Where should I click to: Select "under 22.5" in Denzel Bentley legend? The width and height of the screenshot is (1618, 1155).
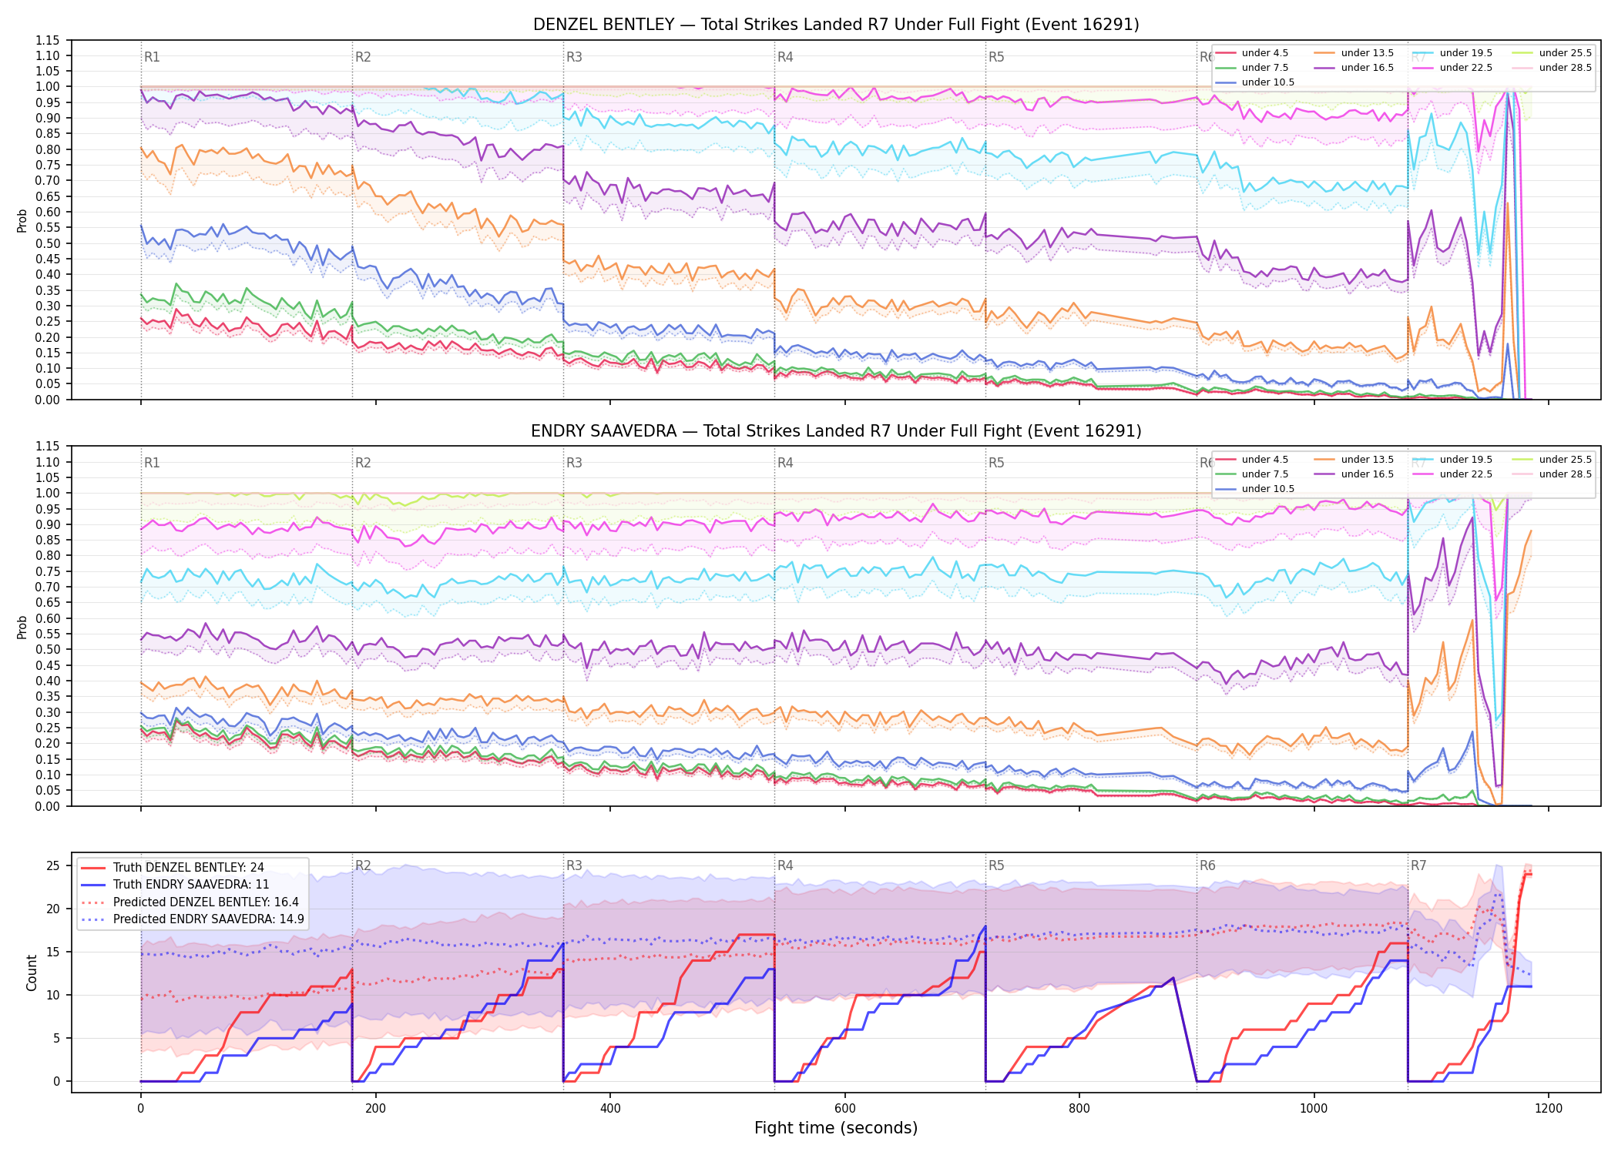[x=1465, y=68]
